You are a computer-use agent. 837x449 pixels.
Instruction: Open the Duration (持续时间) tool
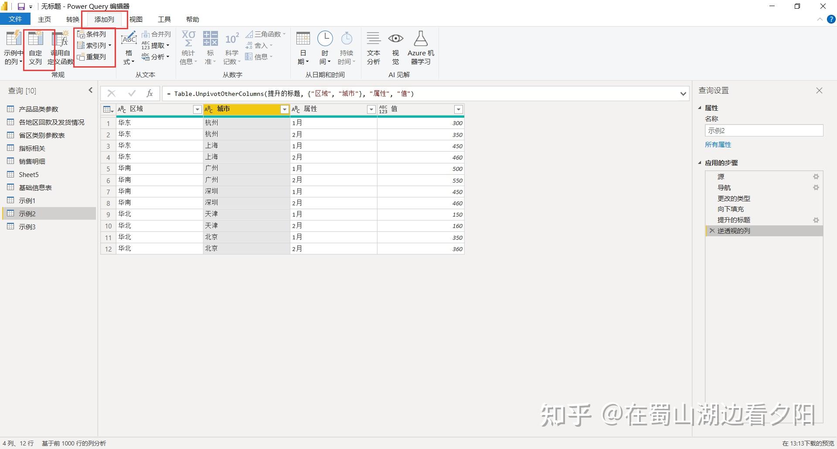coord(347,48)
